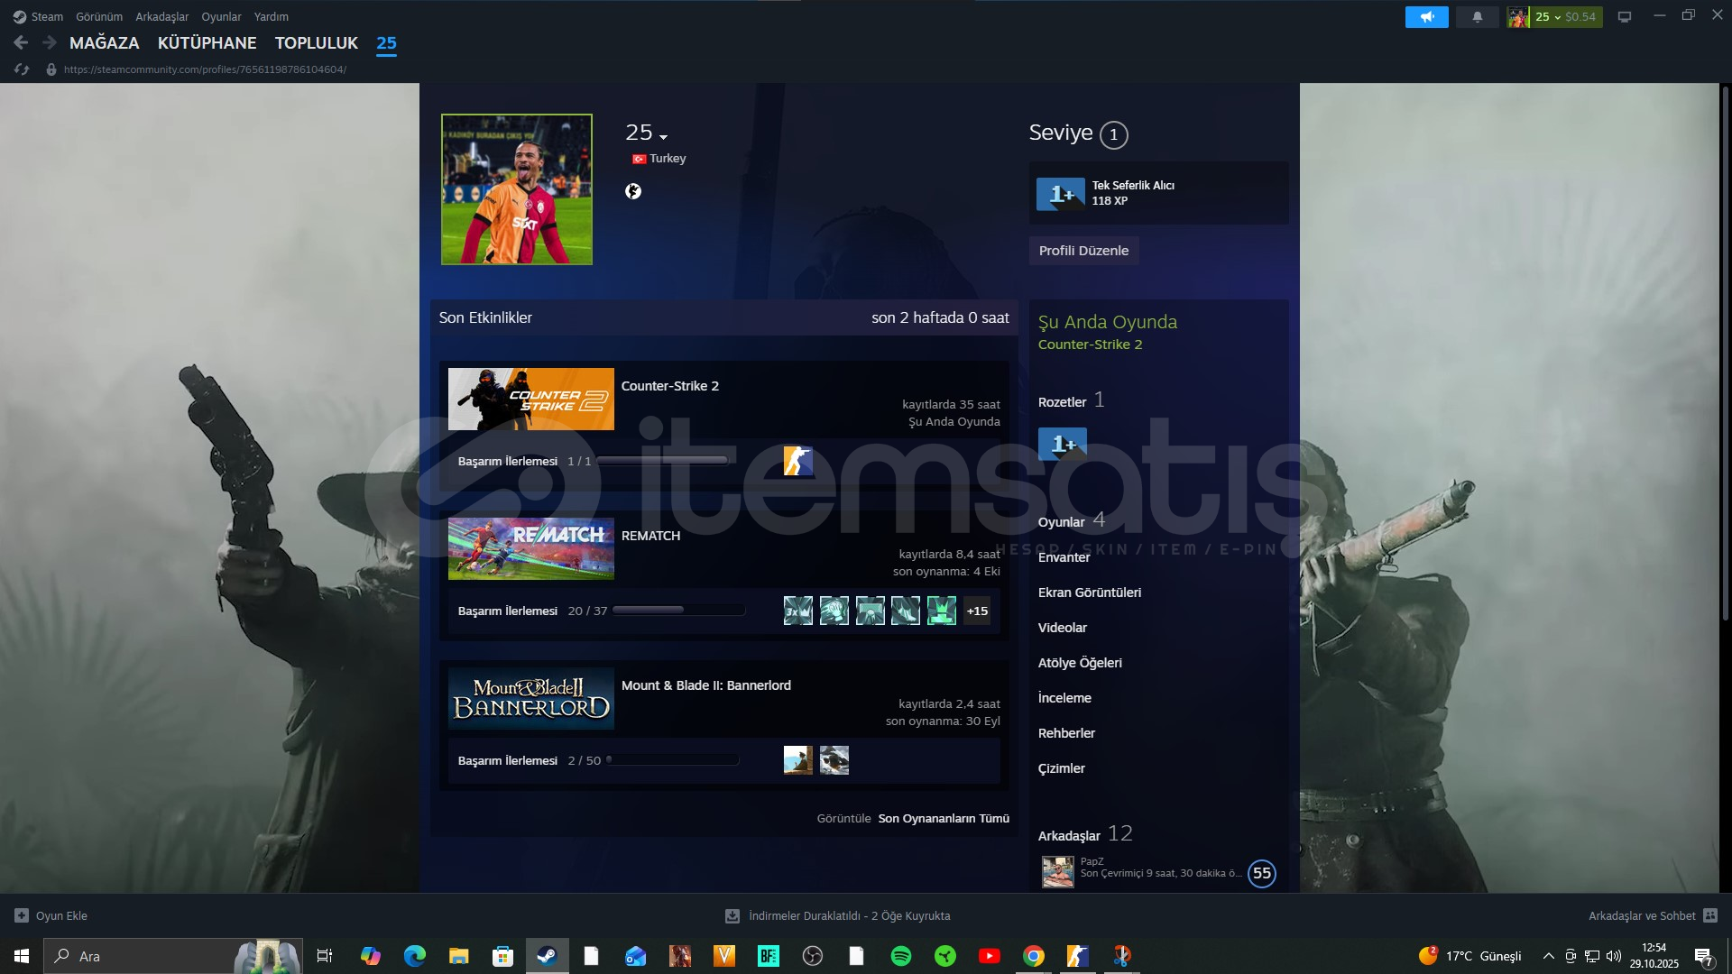Click the Mount & Blade II Bannerlord thumbnail
The width and height of the screenshot is (1732, 974).
point(531,698)
